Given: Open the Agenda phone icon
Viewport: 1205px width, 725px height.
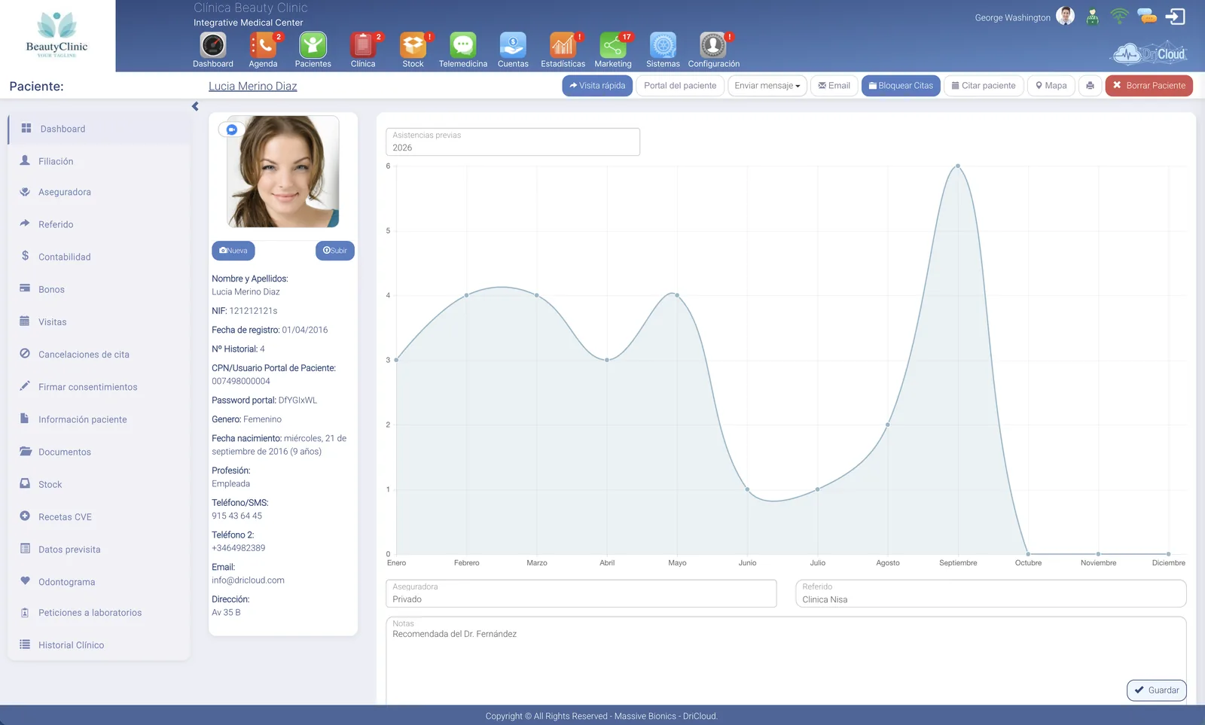Looking at the screenshot, I should tap(263, 45).
